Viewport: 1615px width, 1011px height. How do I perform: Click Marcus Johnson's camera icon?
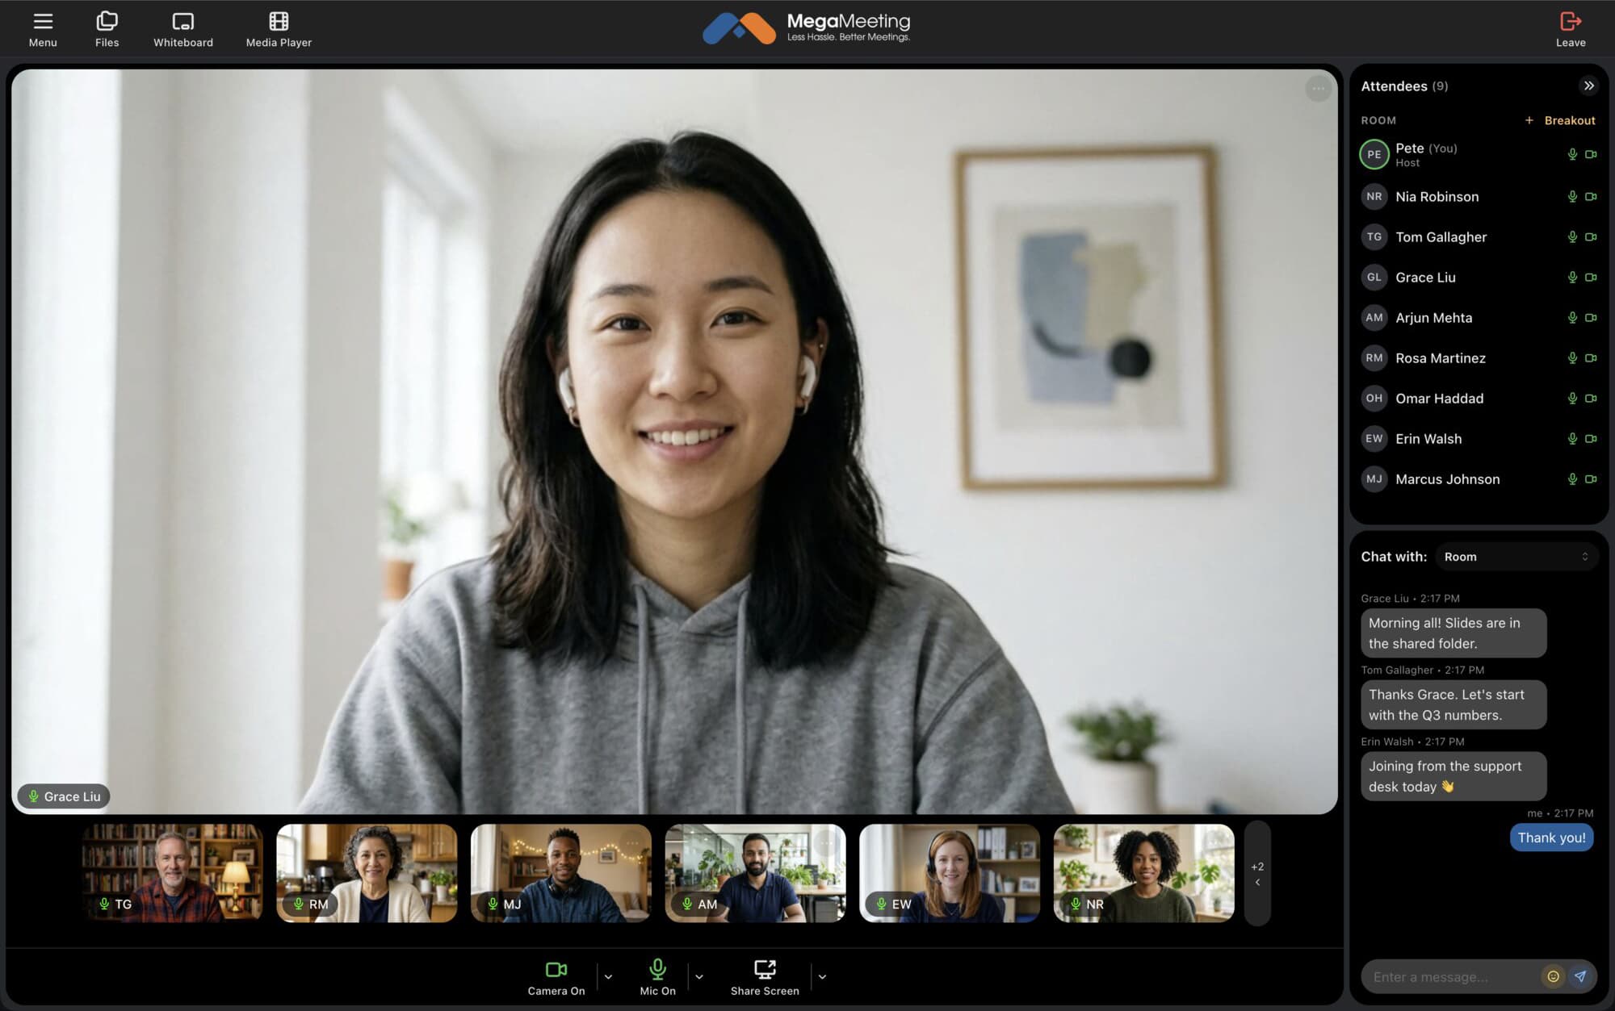click(1591, 478)
